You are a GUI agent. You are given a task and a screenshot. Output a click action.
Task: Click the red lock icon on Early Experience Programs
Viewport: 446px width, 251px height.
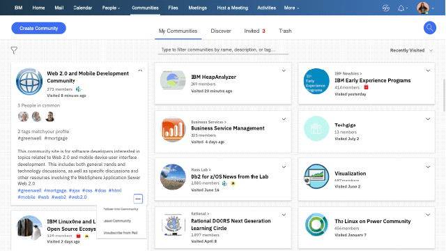tap(367, 87)
